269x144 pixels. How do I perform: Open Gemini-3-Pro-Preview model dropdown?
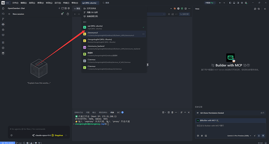[x=239, y=135]
